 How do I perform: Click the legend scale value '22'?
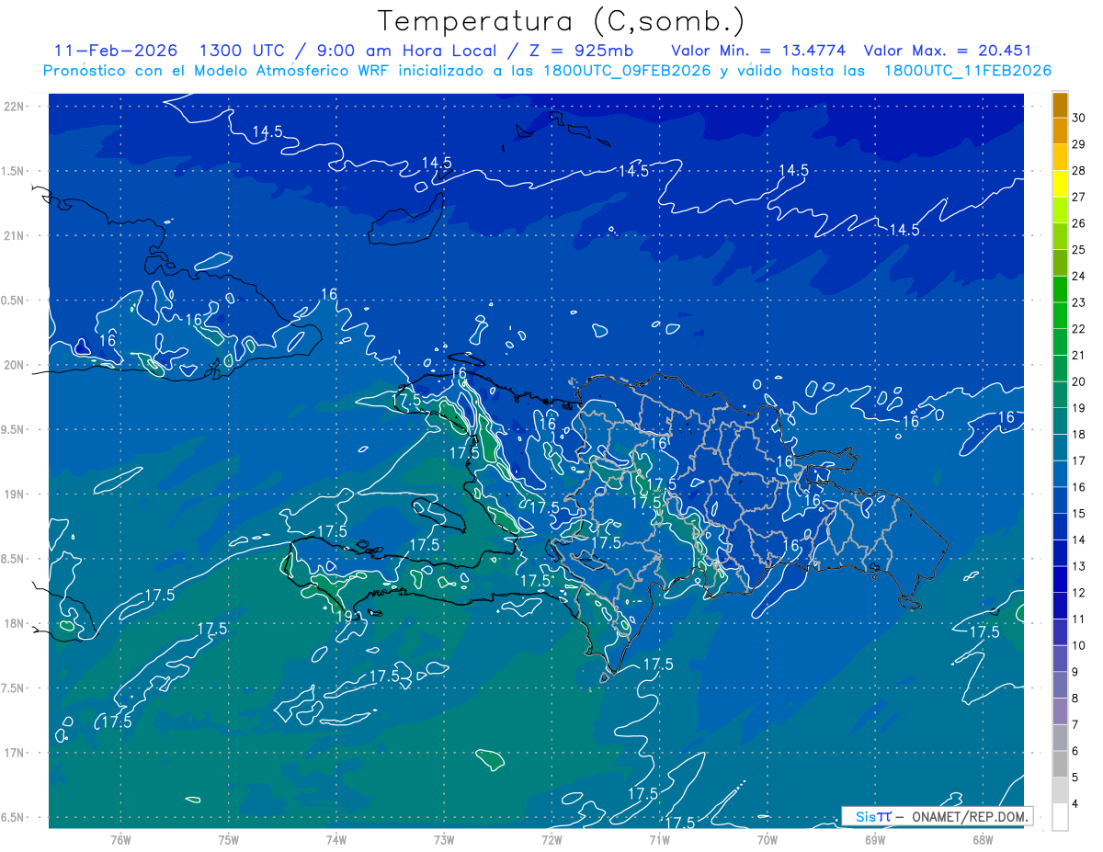coord(1079,329)
